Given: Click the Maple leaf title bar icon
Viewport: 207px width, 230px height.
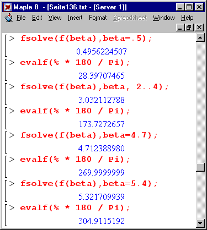Looking at the screenshot, I should point(8,7).
